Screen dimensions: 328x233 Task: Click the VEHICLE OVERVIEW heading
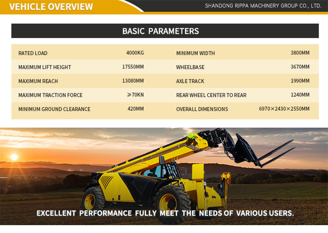[51, 7]
